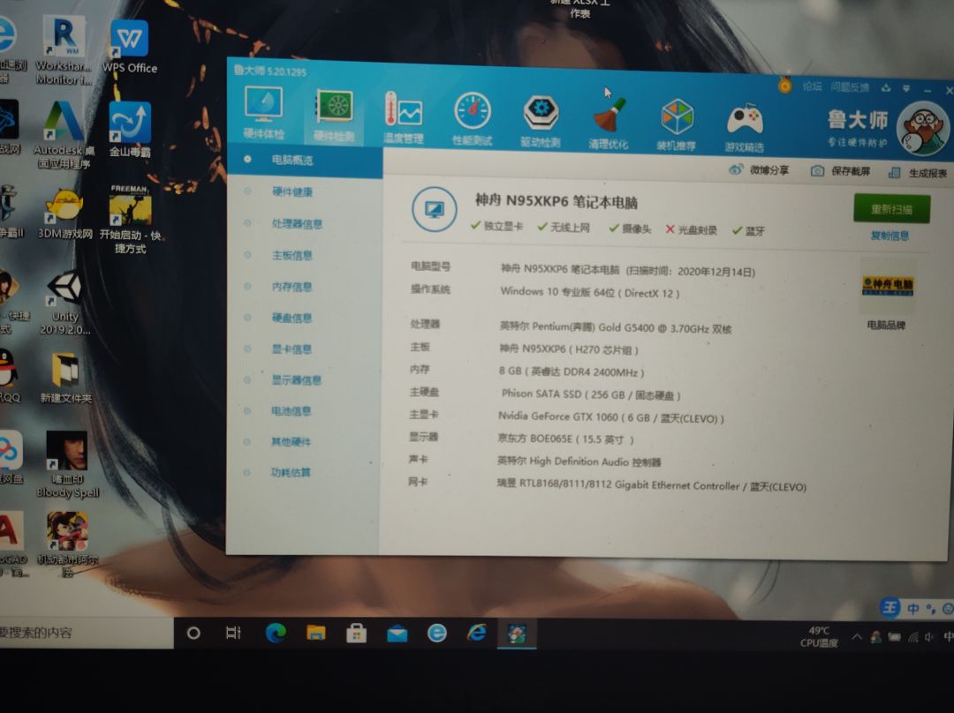Open the 嗜血印 Bloody Spell shortcut
The width and height of the screenshot is (954, 713).
(x=67, y=464)
